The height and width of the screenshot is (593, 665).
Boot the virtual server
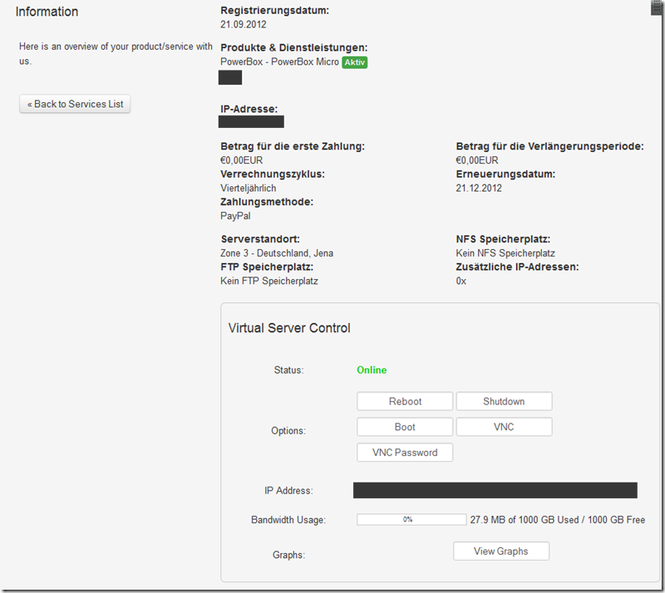point(405,427)
